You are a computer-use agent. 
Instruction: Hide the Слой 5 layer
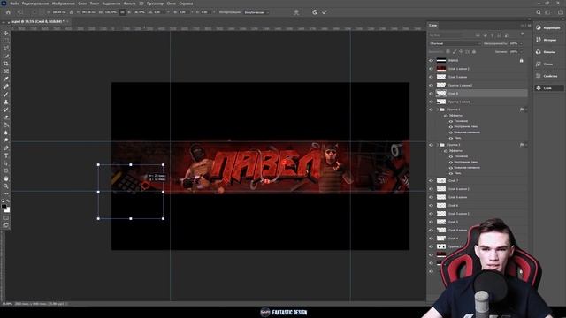(431, 222)
